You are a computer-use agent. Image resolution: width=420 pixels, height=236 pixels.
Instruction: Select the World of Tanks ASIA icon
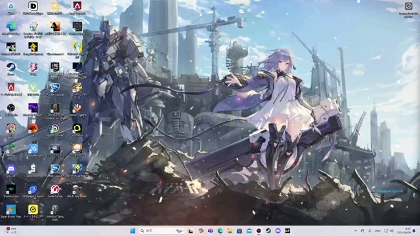pos(55,212)
